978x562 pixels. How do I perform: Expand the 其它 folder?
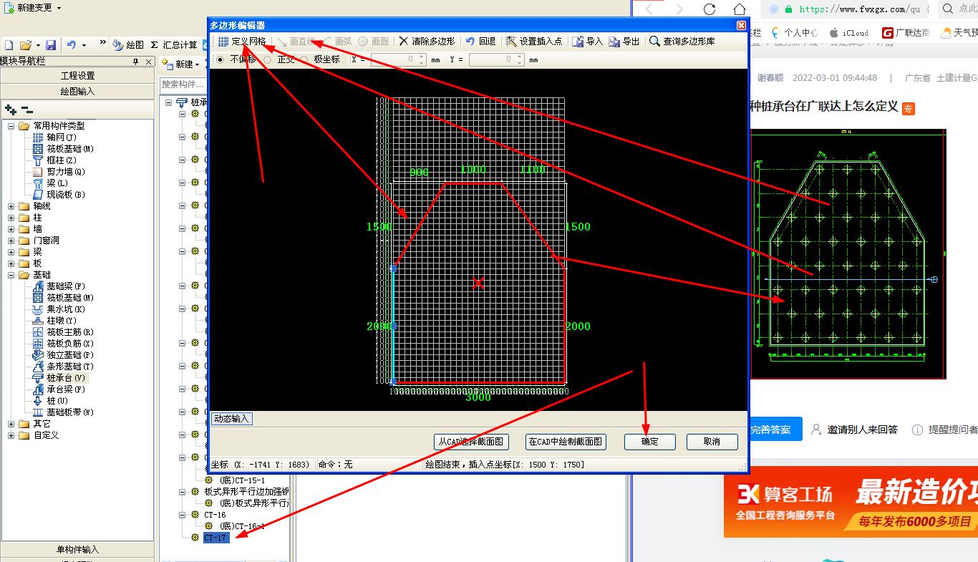pyautogui.click(x=11, y=424)
